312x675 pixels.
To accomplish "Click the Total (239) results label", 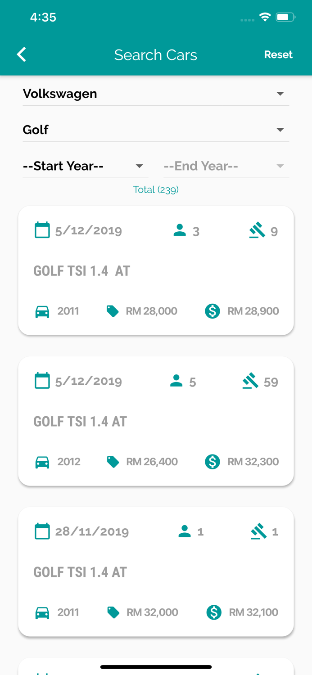I will point(156,189).
